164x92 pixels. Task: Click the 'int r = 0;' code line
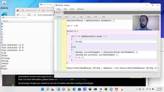pyautogui.click(x=72, y=26)
